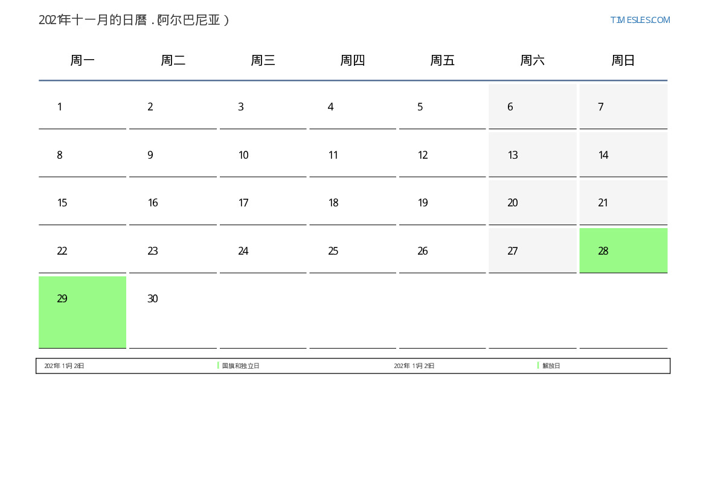Viewport: 706px width, 499px height.
Task: Select the 周一 column header
Action: point(82,60)
